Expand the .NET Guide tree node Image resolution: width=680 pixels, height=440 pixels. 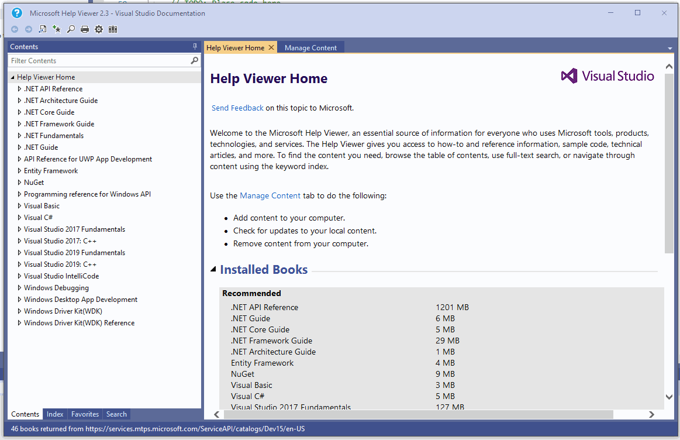[x=19, y=147]
